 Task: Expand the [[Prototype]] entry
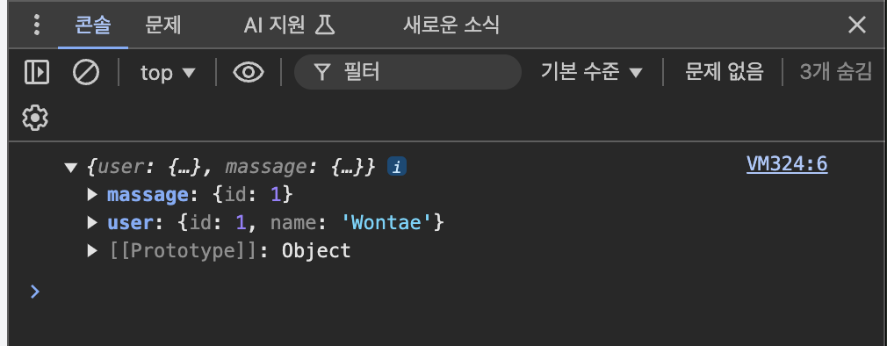click(92, 250)
